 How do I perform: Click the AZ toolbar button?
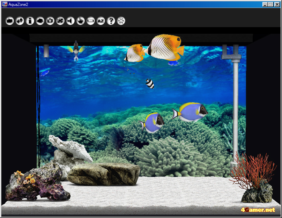[x=101, y=21]
